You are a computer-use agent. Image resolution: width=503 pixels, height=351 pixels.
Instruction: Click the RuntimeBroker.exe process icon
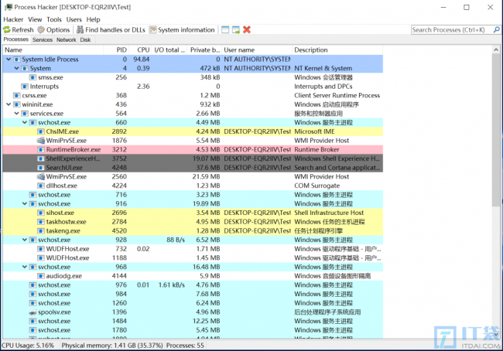[x=41, y=150]
